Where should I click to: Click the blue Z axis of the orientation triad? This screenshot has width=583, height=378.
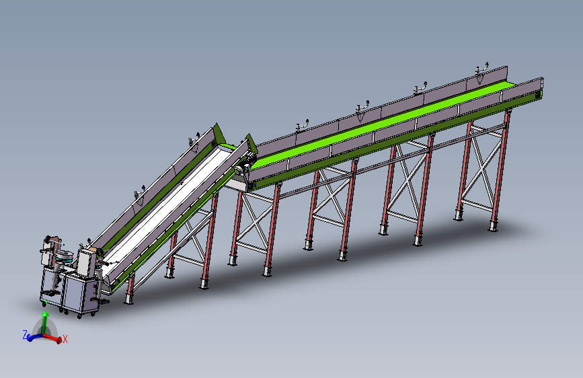coord(35,338)
